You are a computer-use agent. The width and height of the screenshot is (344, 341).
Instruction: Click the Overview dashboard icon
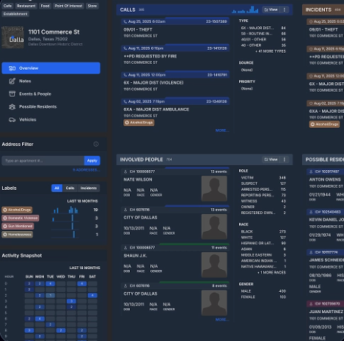tap(12, 68)
